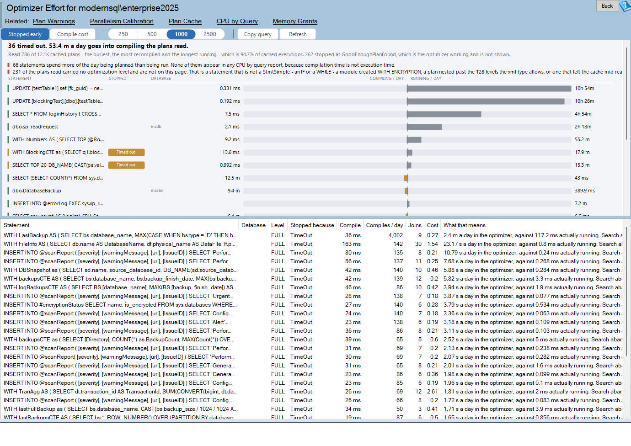
Task: Sort by the Statement column header
Action: pos(120,225)
